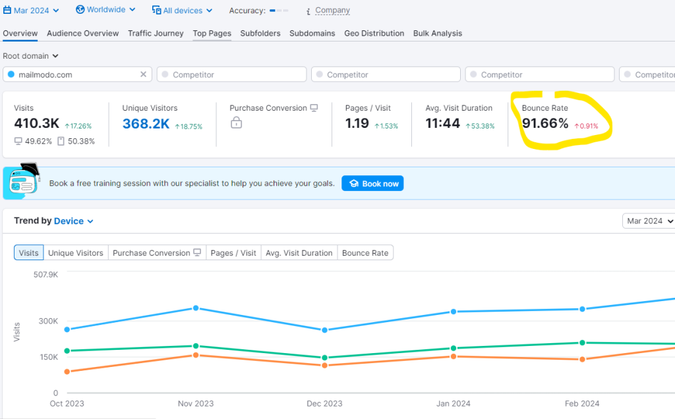Click the desktop icon beside 49.62%
This screenshot has width=675, height=419.
[18, 141]
